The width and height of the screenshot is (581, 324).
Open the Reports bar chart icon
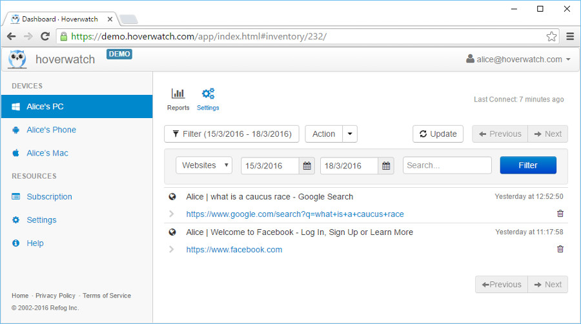178,94
